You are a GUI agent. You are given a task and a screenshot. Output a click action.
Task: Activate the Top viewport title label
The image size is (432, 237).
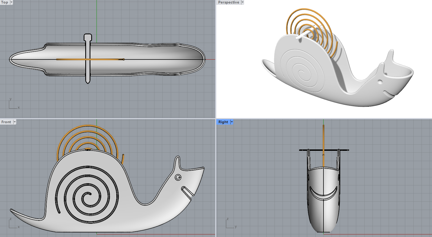(5, 2)
